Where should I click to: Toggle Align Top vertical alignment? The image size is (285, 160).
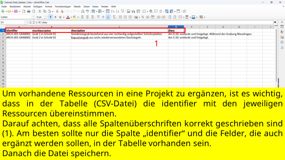pos(98,17)
